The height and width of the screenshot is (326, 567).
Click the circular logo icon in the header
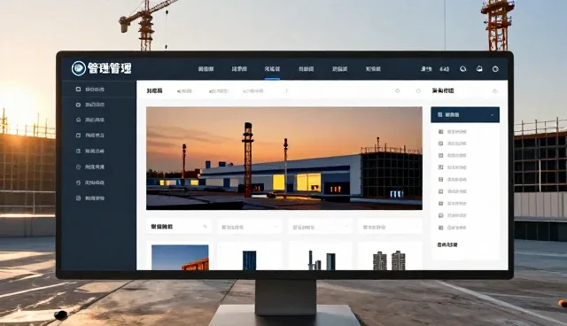pyautogui.click(x=79, y=68)
